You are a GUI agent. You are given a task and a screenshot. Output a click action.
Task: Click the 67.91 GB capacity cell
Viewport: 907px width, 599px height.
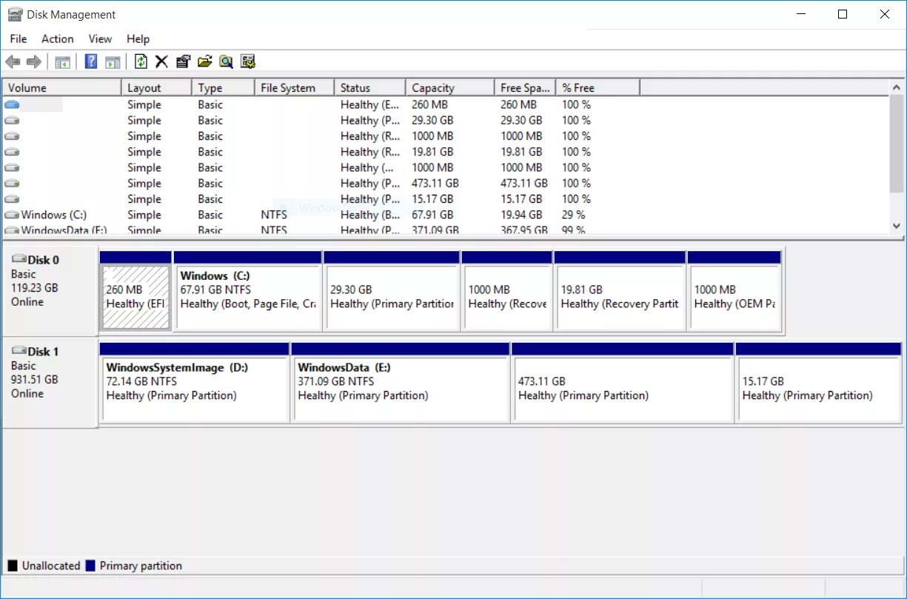[432, 215]
